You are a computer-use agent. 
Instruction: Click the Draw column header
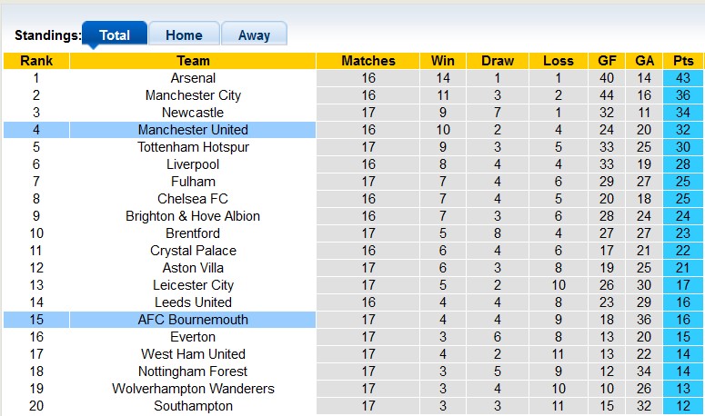pos(498,61)
